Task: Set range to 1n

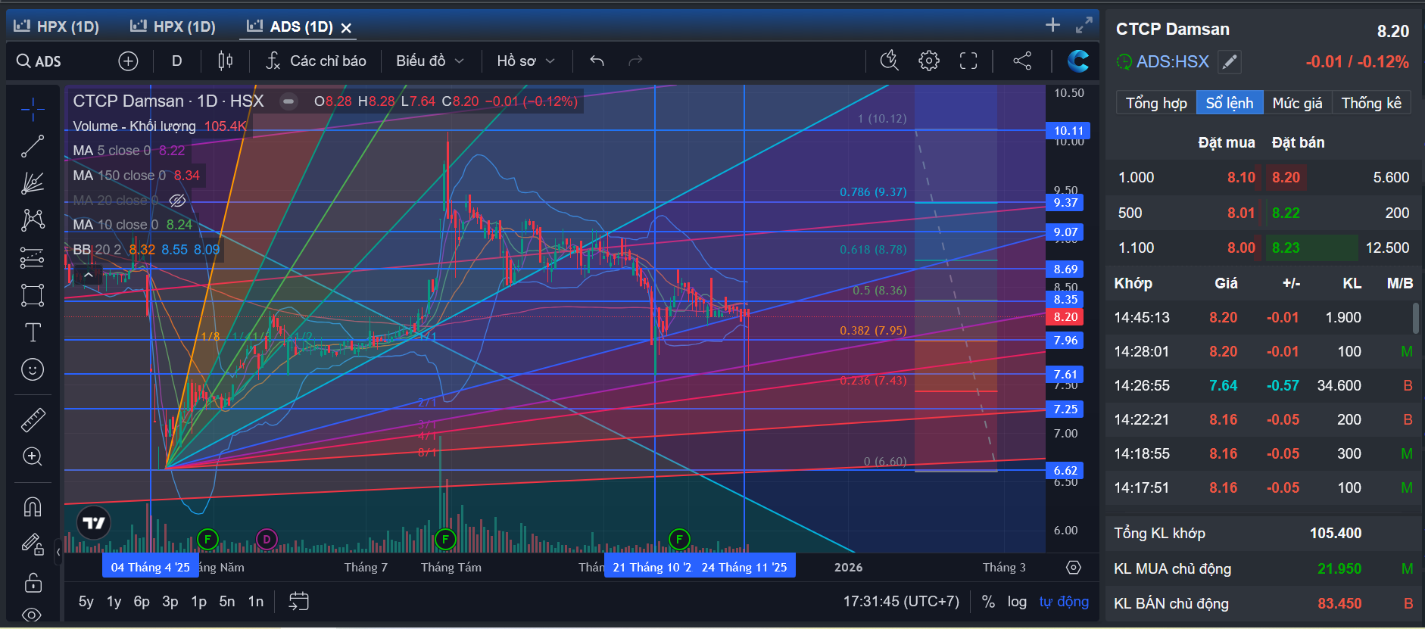Action: point(256,602)
